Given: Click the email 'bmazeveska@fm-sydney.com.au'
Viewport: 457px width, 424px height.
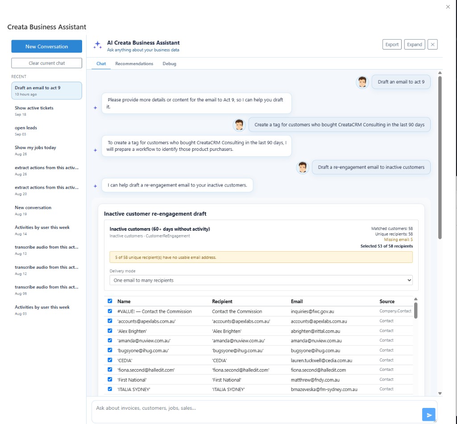Looking at the screenshot, I should pos(324,389).
